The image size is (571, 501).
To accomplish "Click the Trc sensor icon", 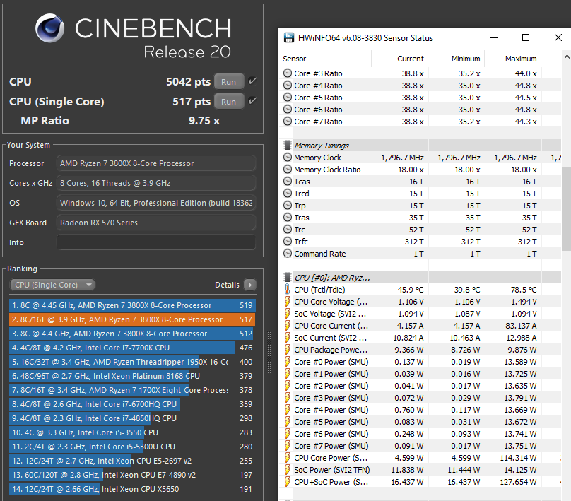I will coord(288,230).
